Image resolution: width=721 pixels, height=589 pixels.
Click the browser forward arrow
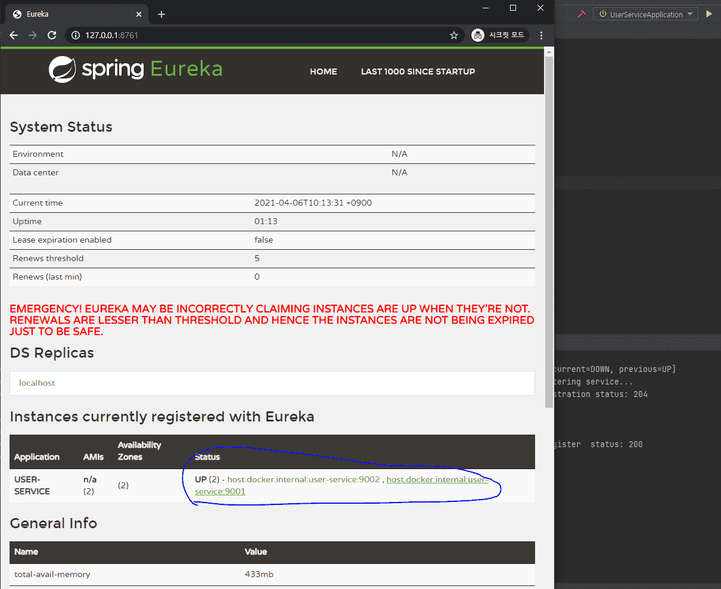tap(33, 35)
